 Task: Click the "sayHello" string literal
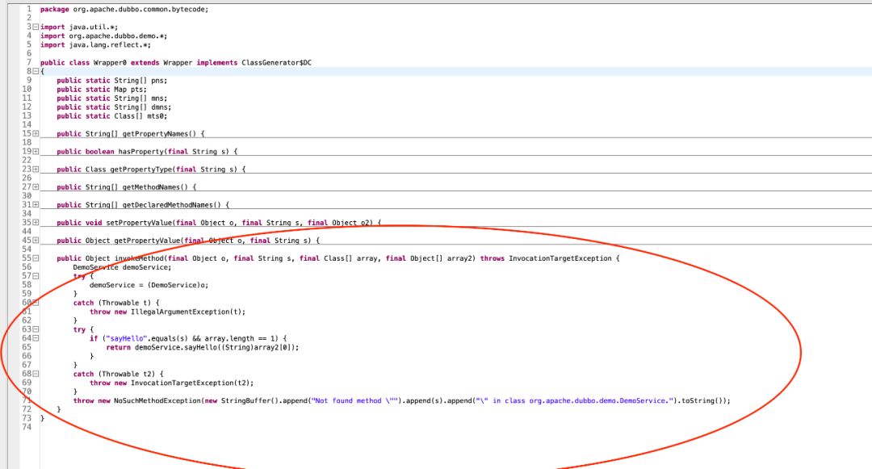pyautogui.click(x=126, y=338)
